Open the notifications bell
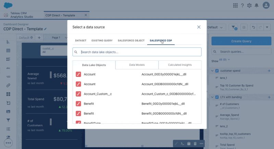Screen dimensions: 274x149 point(257,5)
